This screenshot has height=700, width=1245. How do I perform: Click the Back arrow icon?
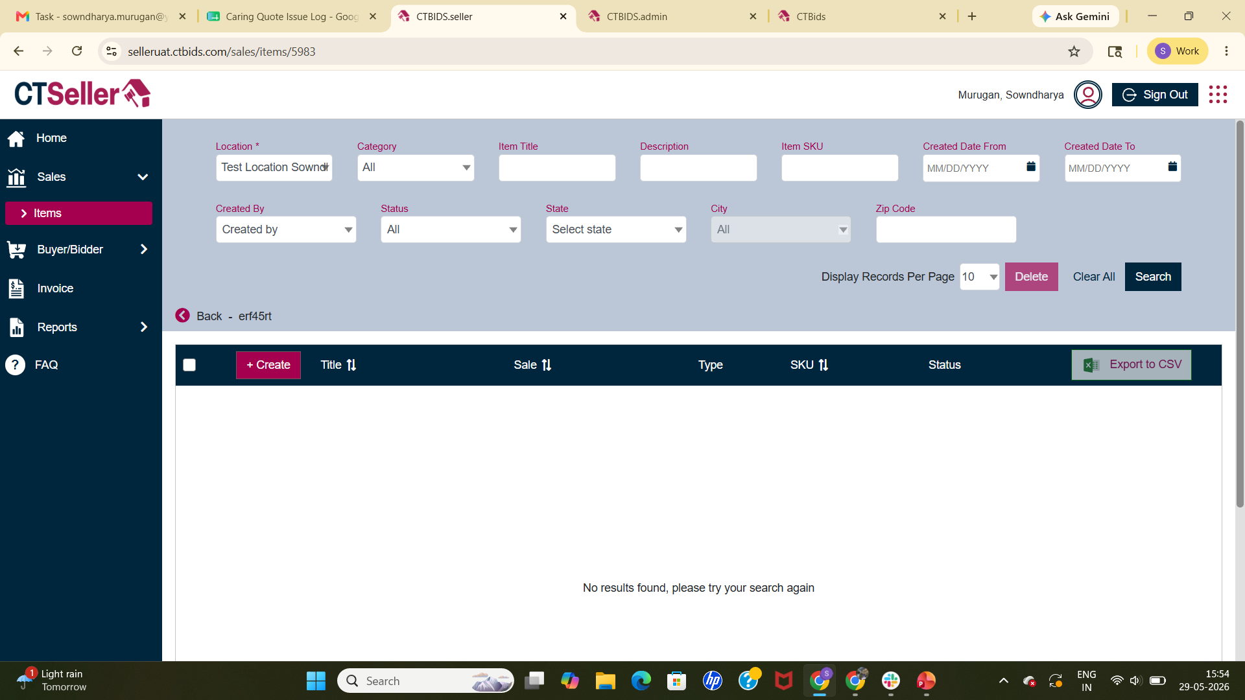pyautogui.click(x=182, y=316)
